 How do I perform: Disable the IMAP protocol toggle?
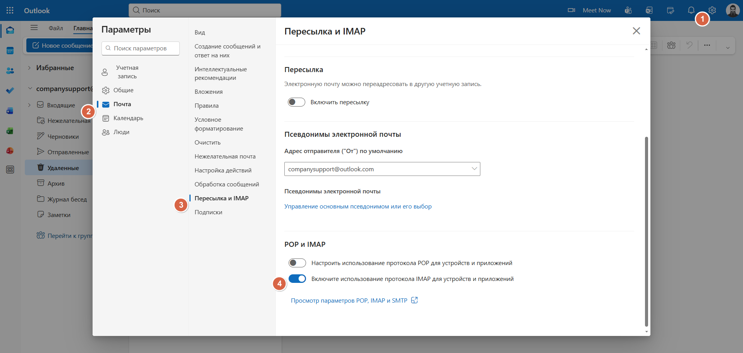(297, 279)
